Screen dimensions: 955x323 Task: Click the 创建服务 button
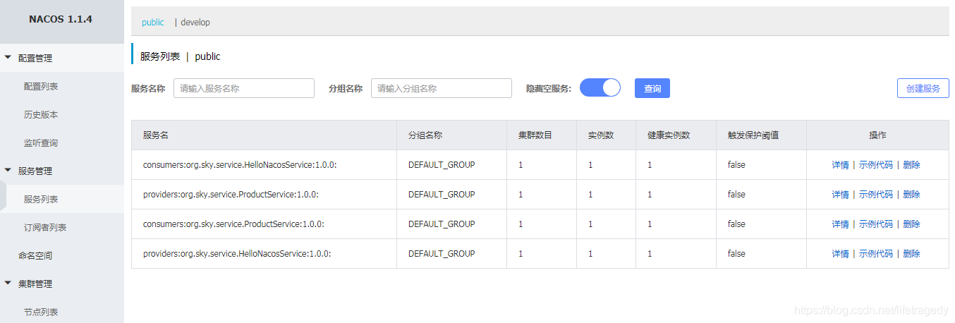tap(923, 88)
